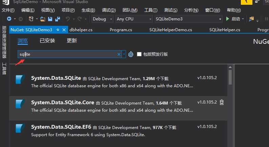Viewport: 269px width, 147px height.
Task: Click the System.Data.SQLite.EF6 package icon
Action: point(20,128)
